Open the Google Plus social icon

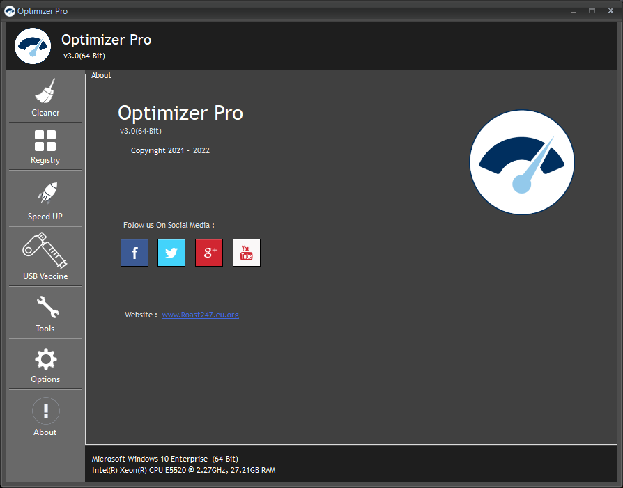[x=209, y=253]
